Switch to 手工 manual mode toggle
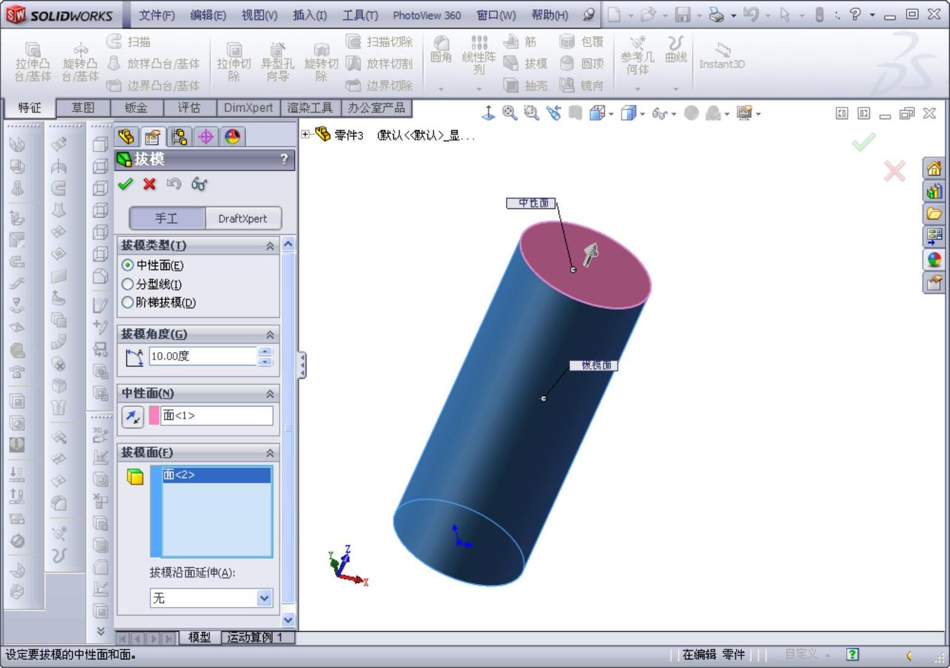950x668 pixels. point(166,218)
